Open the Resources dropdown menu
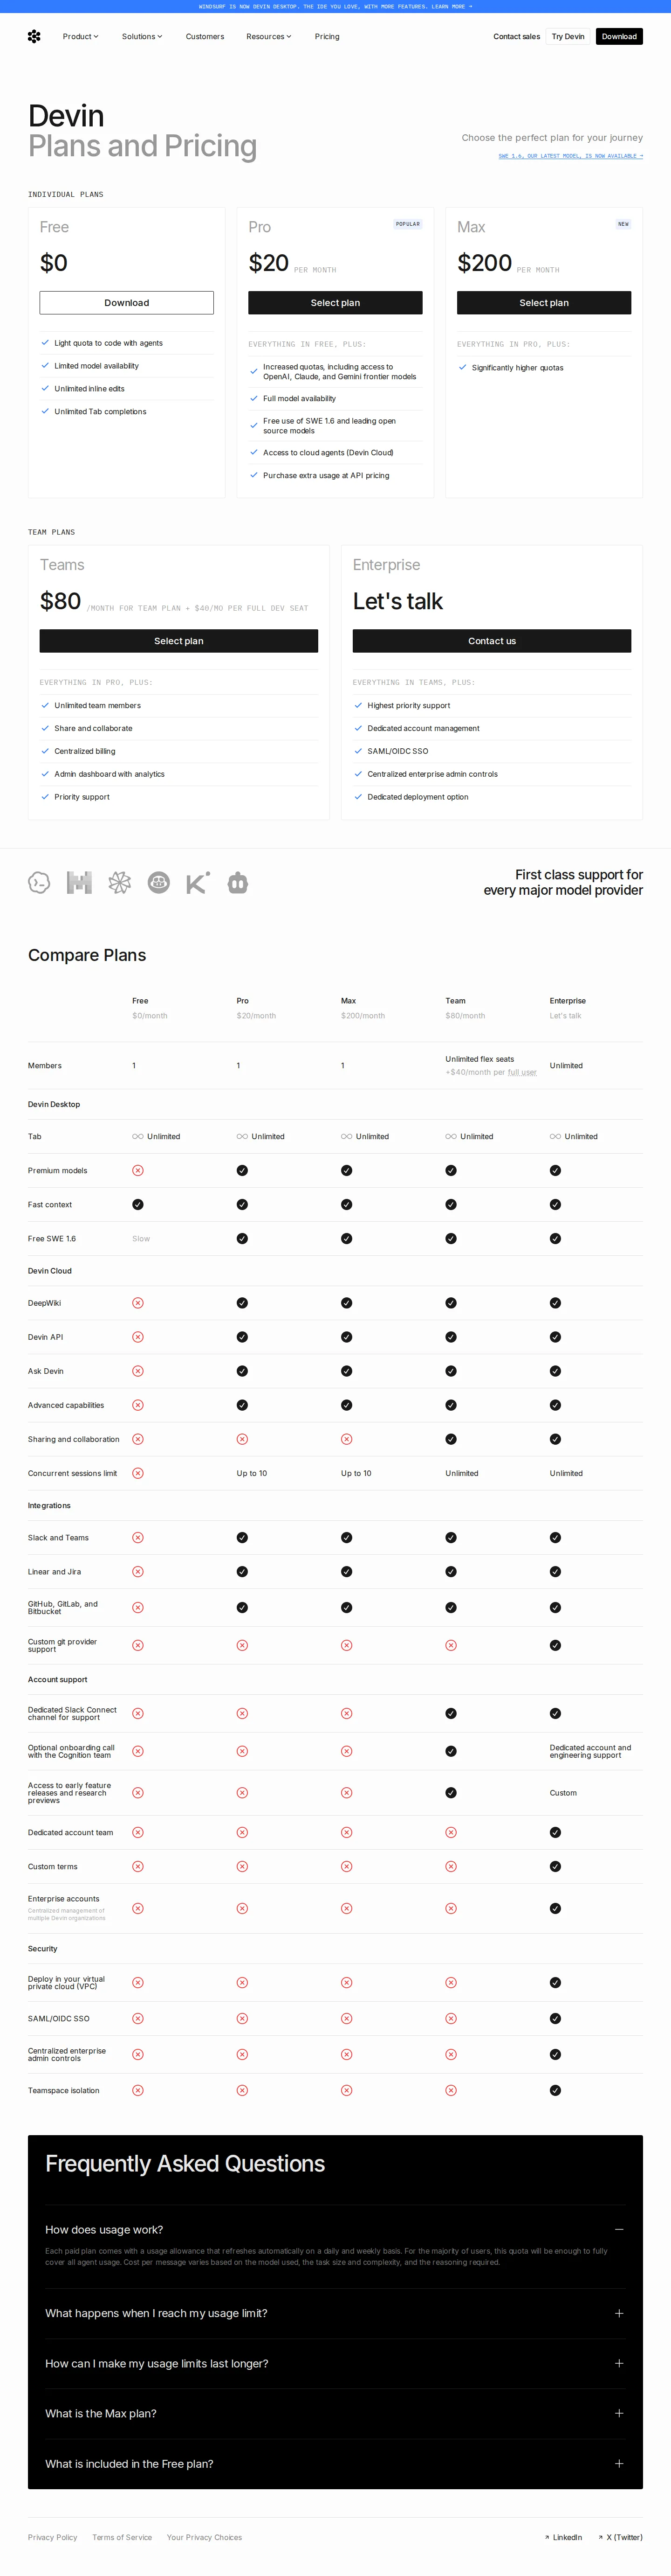671x2576 pixels. tap(268, 36)
